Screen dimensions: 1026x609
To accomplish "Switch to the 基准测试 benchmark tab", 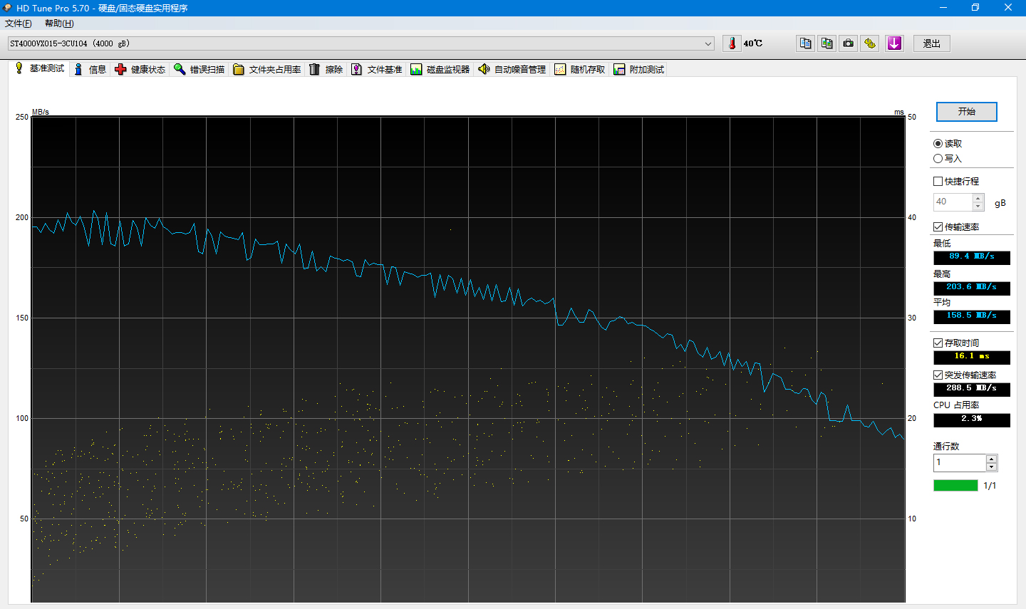I will point(40,68).
